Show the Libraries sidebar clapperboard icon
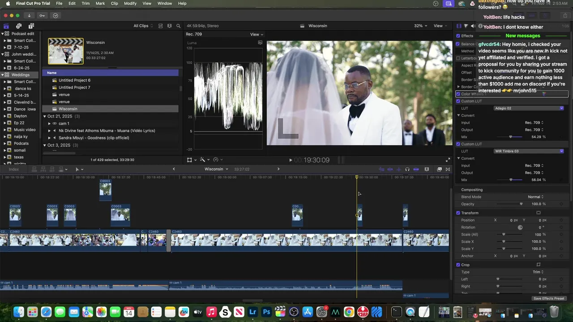Screen dimensions: 573x322 [6, 26]
